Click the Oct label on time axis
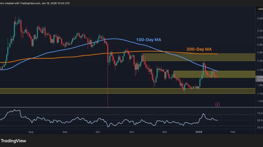The width and height of the screenshot is (263, 147). click(98, 132)
